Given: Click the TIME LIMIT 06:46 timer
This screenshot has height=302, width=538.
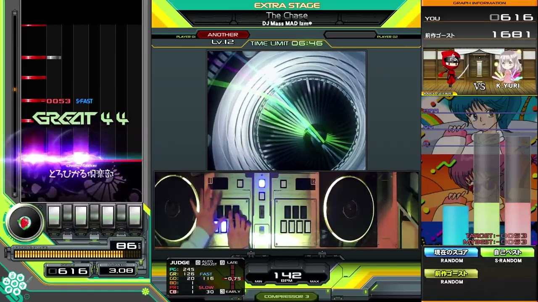Looking at the screenshot, I should [x=286, y=43].
